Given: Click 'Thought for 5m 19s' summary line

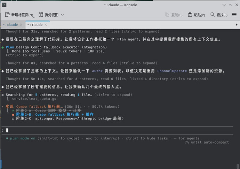Looking at the screenshot, I should click(x=107, y=79).
